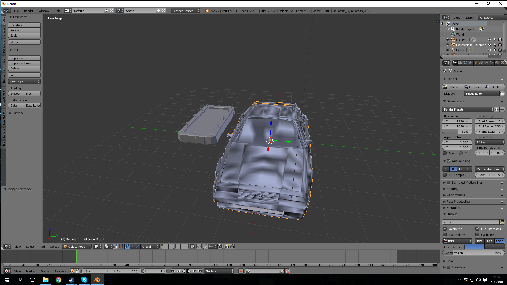The image size is (507, 285).
Task: Select the Window menu item
Action: (43, 11)
